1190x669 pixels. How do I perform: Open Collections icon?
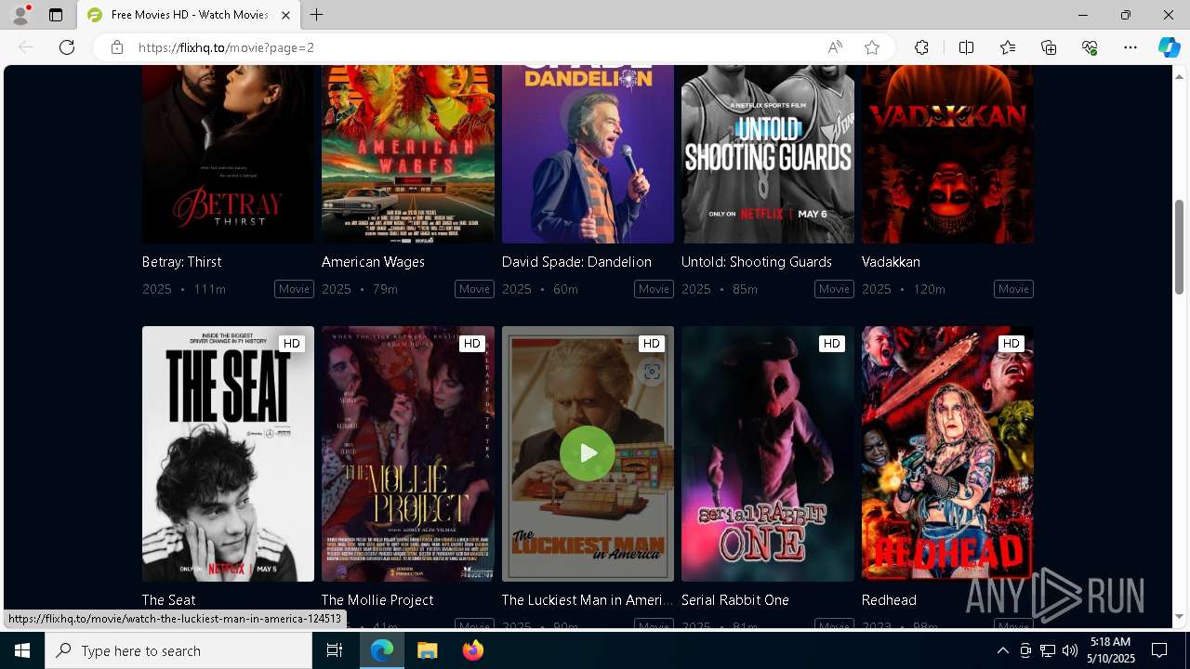click(x=1049, y=47)
